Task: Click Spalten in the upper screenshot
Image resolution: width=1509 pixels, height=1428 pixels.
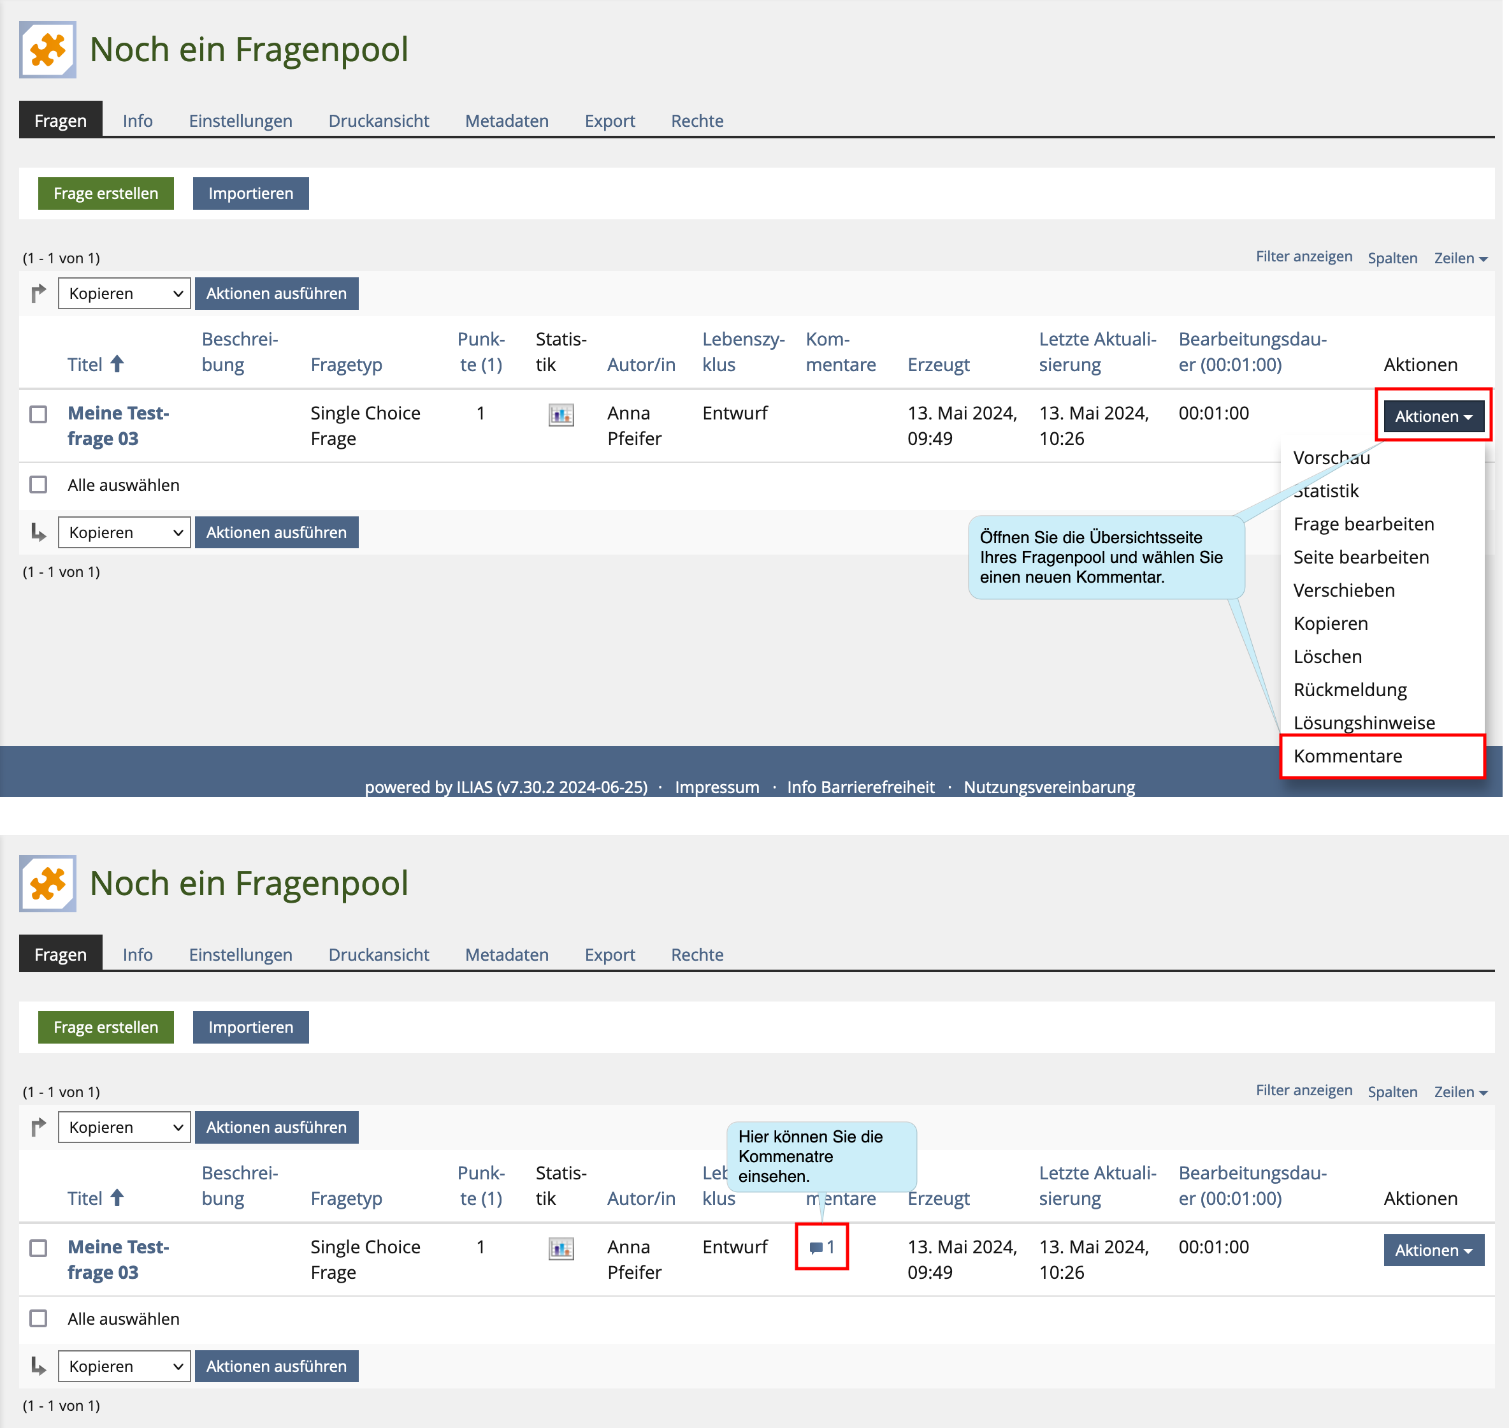Action: tap(1392, 258)
